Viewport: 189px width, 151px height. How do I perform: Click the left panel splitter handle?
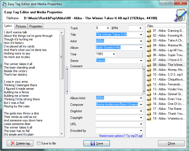(x=67, y=80)
